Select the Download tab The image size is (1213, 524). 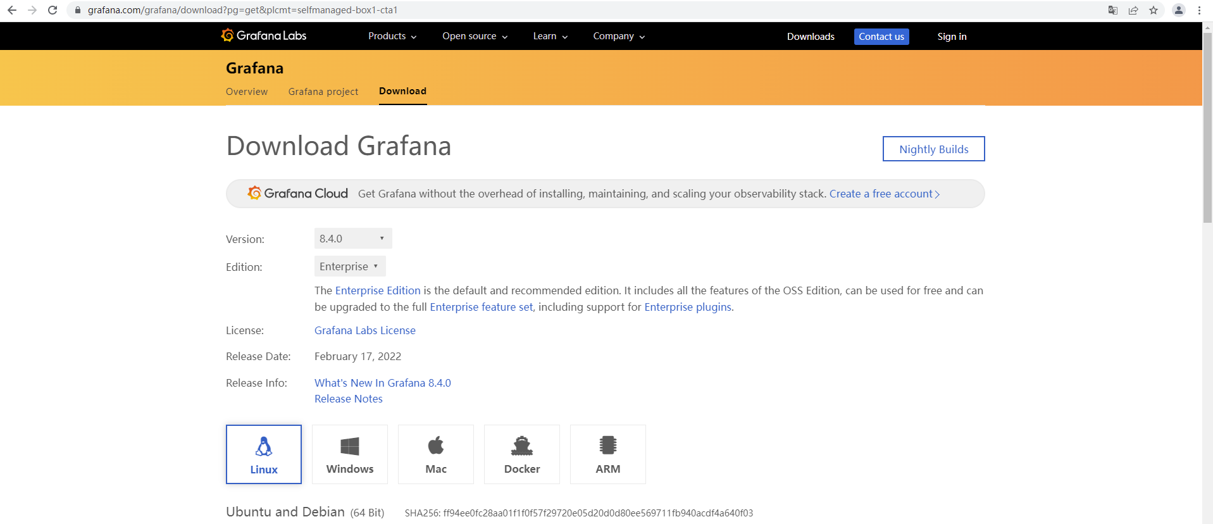[x=402, y=91]
